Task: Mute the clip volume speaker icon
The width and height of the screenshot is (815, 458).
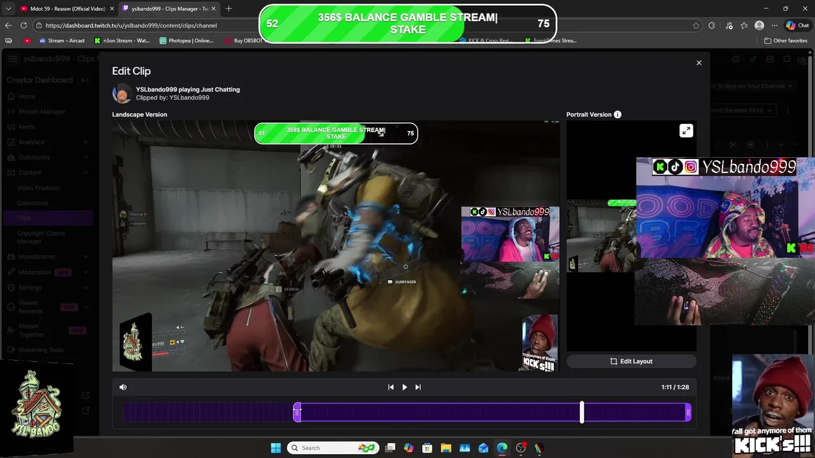Action: coord(123,387)
